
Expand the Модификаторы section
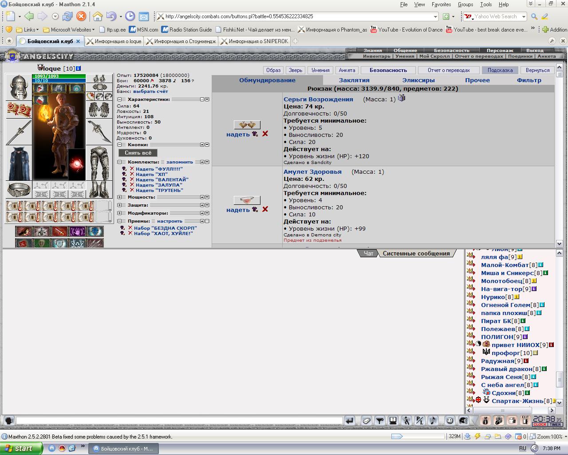[x=119, y=213]
